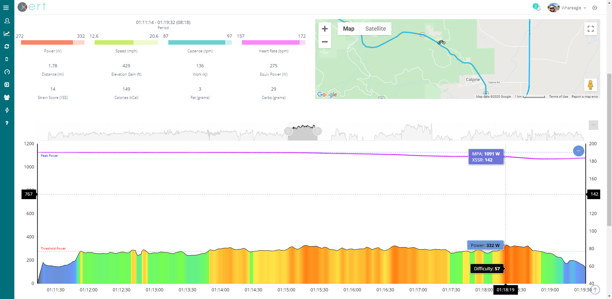Click the Terms of Use link

coord(558,96)
